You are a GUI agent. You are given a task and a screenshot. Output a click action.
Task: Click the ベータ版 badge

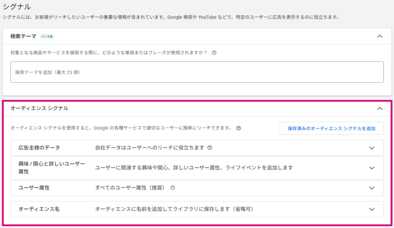[47, 37]
